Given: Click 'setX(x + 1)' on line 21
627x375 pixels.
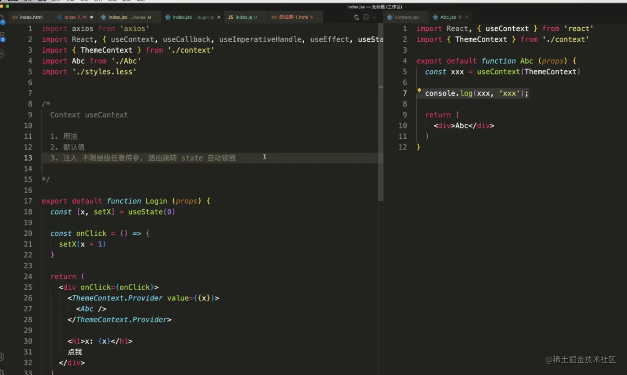Looking at the screenshot, I should click(83, 244).
